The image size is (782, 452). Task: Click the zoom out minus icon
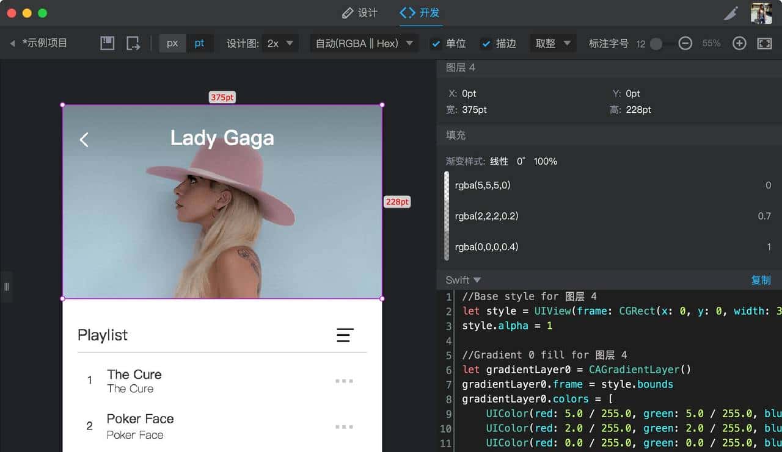point(685,43)
